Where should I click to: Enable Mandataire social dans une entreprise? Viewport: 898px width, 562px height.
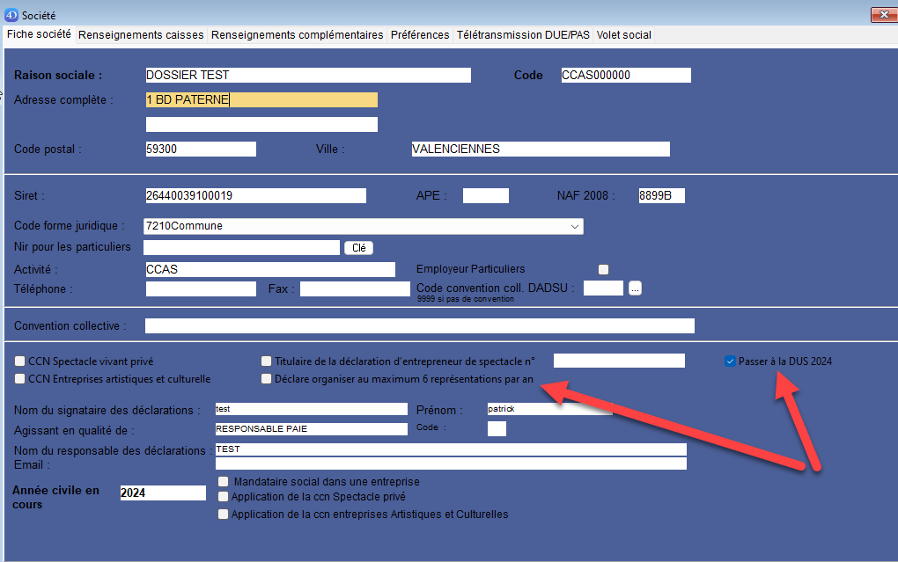(x=223, y=482)
